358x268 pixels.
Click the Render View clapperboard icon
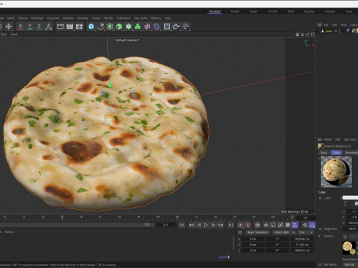[60, 26]
